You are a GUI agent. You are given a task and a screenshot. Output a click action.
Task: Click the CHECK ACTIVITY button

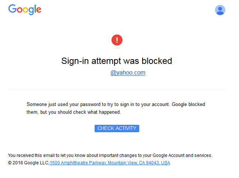click(x=117, y=128)
